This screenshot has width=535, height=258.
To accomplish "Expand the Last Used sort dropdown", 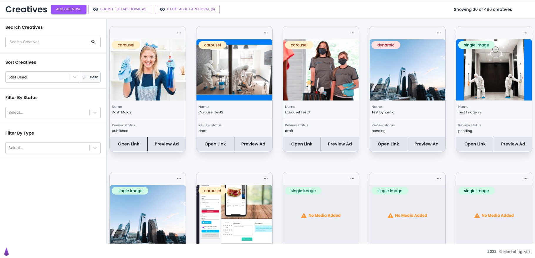I will [75, 77].
